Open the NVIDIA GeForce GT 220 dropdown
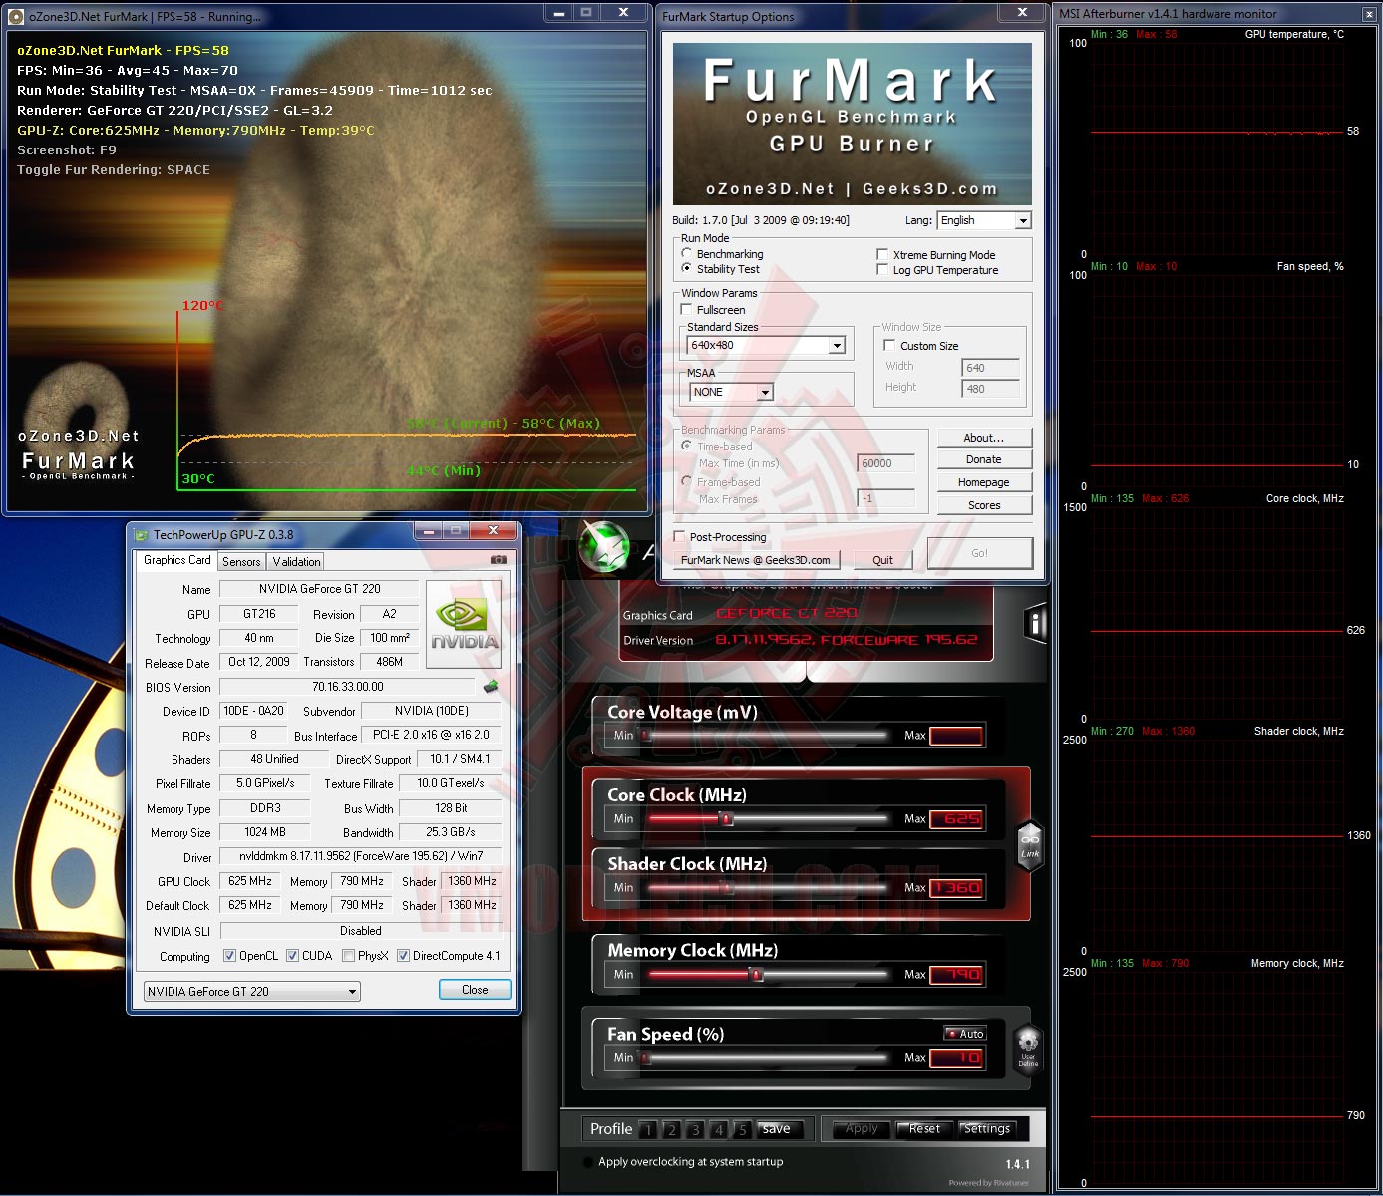Viewport: 1383px width, 1196px height. pyautogui.click(x=252, y=992)
